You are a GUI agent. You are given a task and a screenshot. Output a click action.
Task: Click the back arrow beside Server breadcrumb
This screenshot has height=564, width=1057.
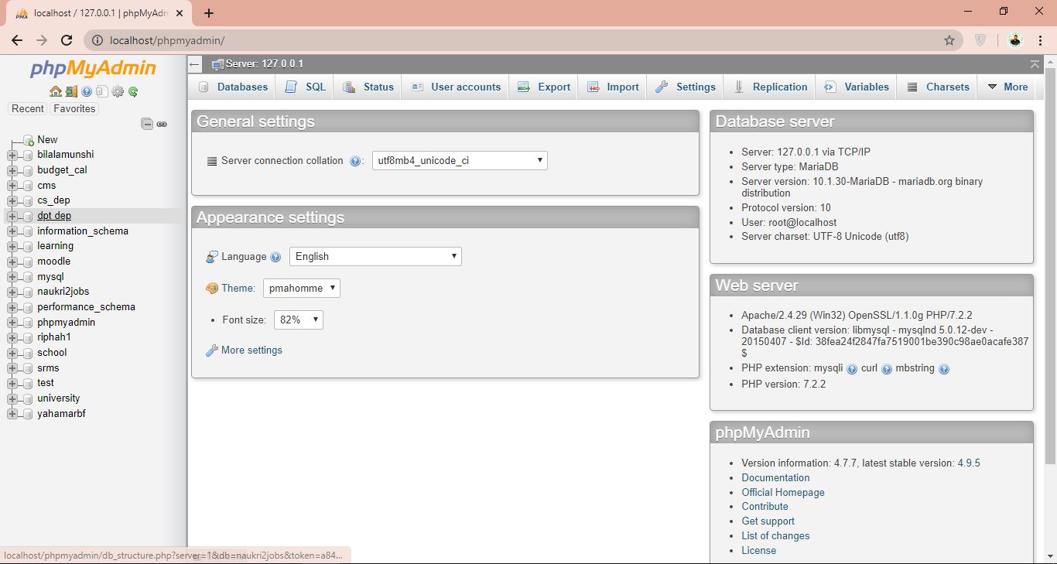tap(195, 64)
